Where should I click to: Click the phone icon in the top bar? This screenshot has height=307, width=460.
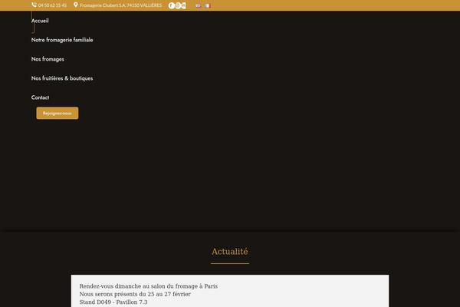(x=34, y=5)
